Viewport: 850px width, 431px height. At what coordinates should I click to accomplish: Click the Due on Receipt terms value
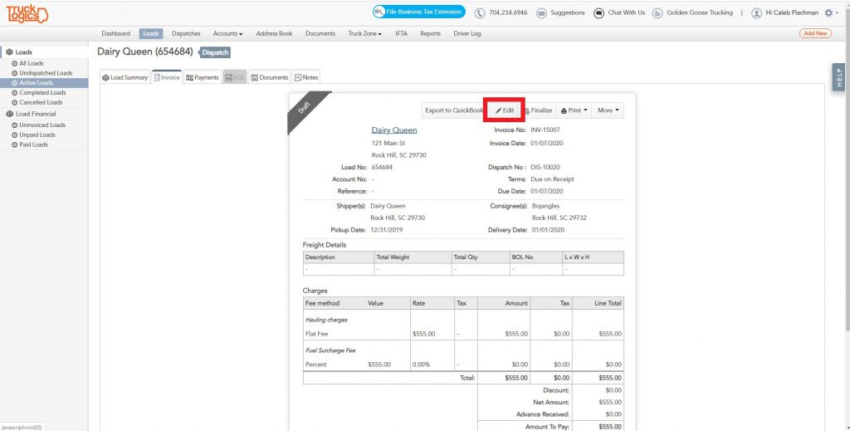pyautogui.click(x=552, y=179)
